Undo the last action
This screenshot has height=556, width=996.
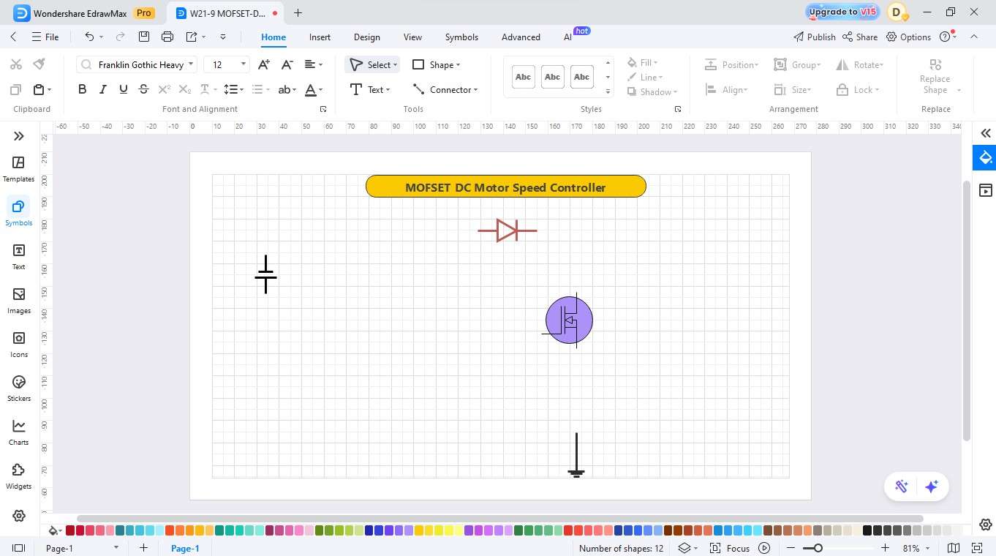point(89,37)
